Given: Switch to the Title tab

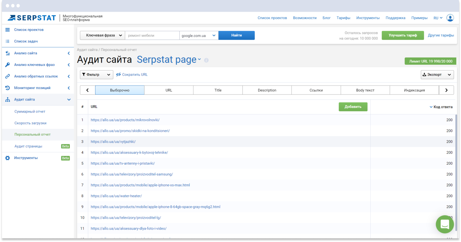Looking at the screenshot, I should (218, 90).
